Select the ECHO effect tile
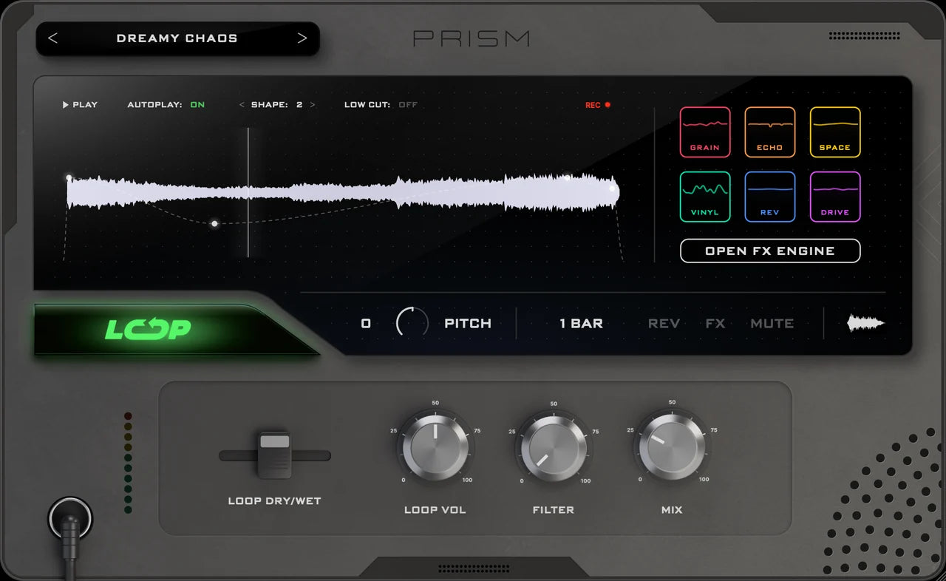This screenshot has height=581, width=946. point(769,132)
